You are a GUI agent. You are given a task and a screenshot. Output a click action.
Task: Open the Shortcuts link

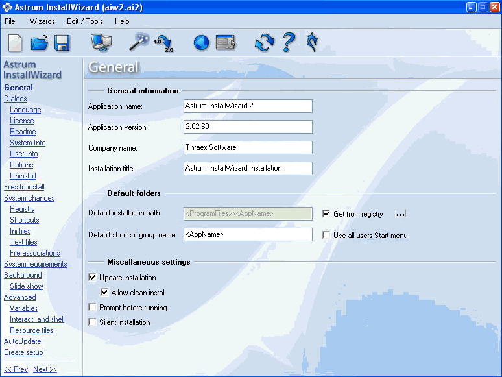[25, 220]
